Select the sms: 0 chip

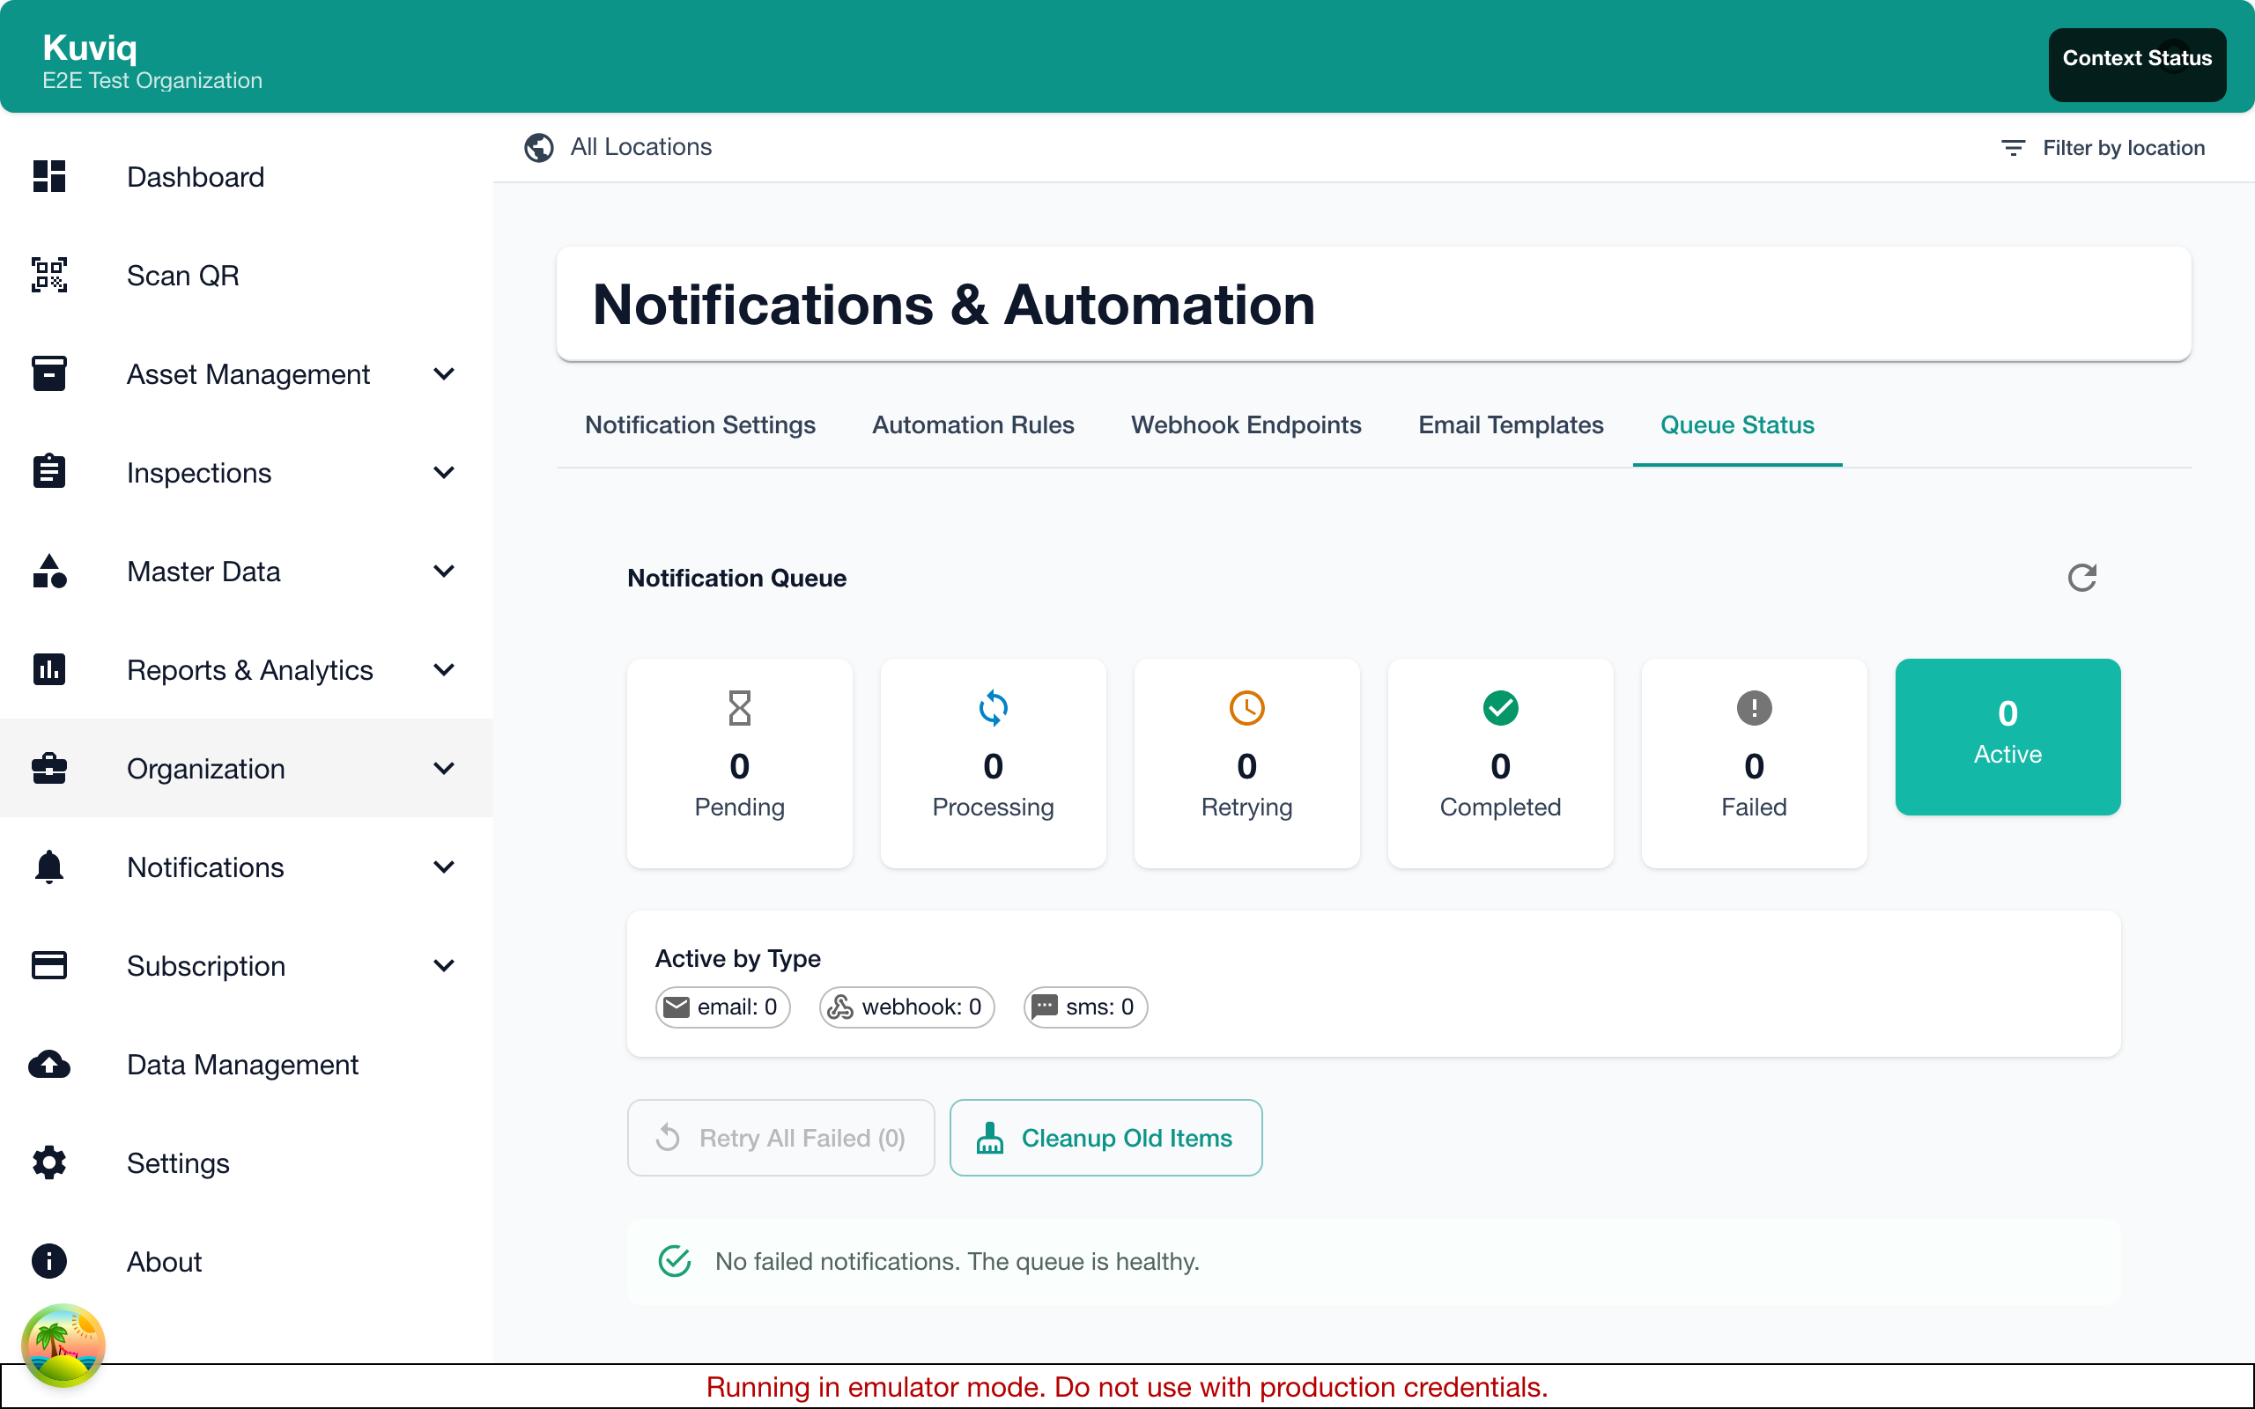pos(1085,1007)
